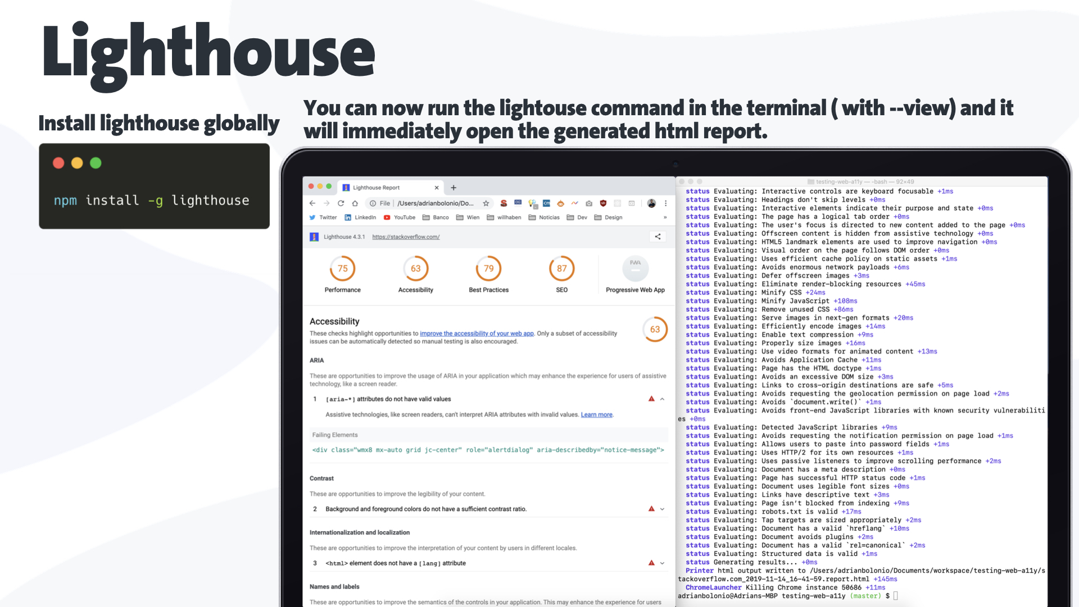Jump to Accessibility score 63 gauge

click(416, 269)
